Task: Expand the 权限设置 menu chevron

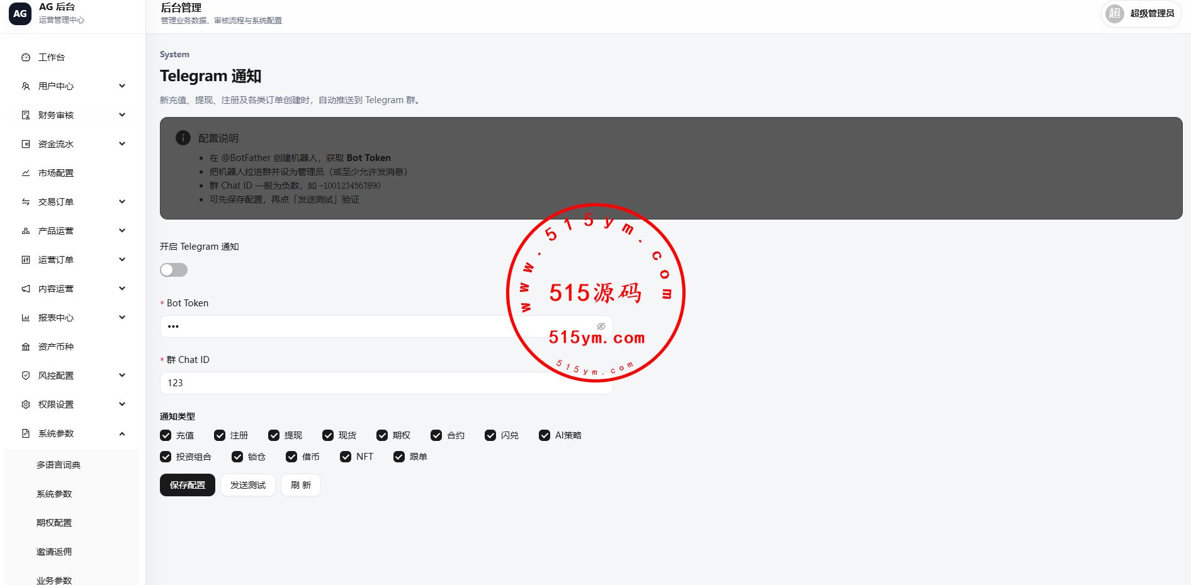Action: pyautogui.click(x=122, y=404)
